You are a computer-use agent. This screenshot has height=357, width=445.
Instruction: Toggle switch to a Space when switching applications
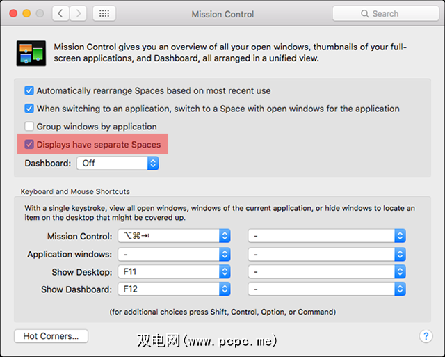29,109
